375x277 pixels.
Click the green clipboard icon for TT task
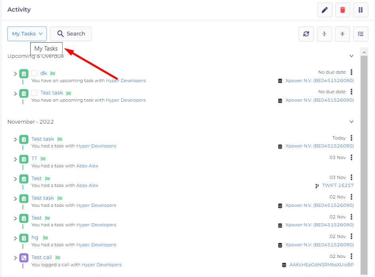point(24,159)
